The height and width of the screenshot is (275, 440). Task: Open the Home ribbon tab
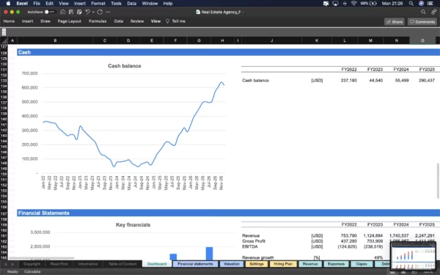click(9, 21)
